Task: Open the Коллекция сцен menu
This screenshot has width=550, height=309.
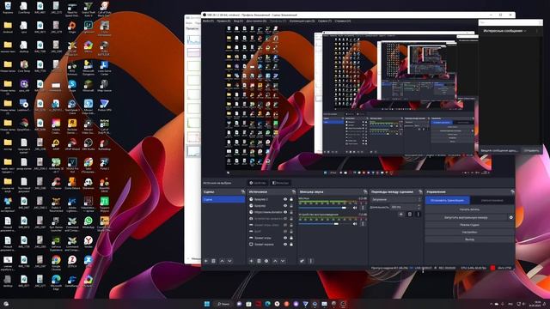Action: tap(302, 21)
